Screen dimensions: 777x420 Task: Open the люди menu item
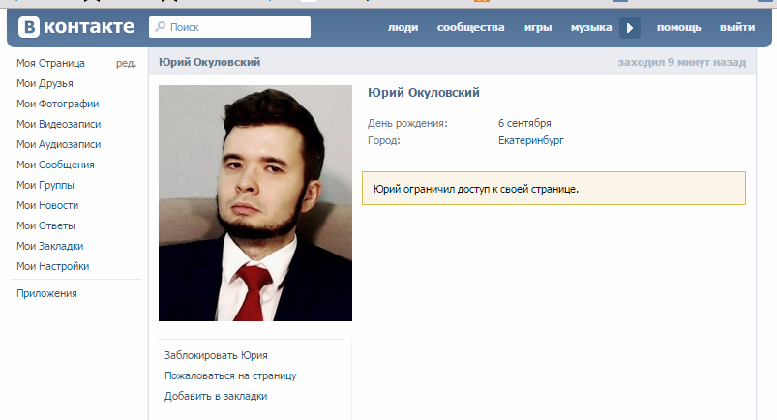(x=403, y=27)
